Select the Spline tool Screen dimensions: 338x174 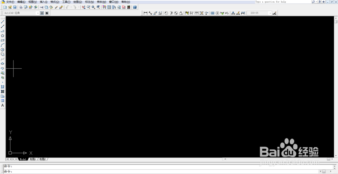pos(3,59)
